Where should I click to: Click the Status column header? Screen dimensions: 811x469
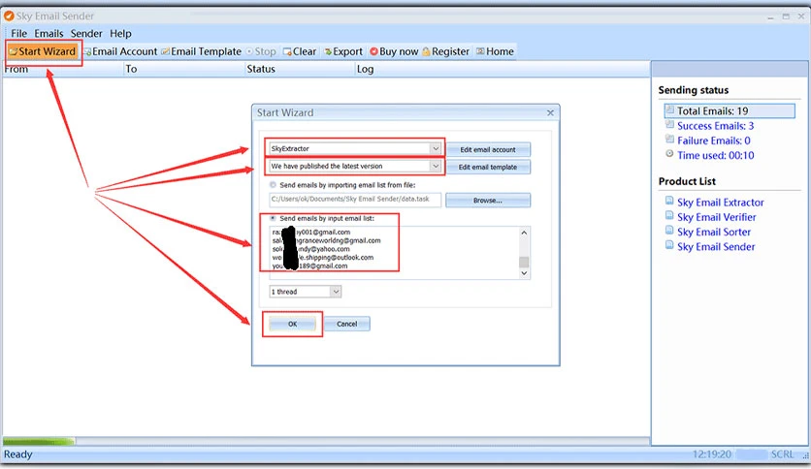[300, 69]
